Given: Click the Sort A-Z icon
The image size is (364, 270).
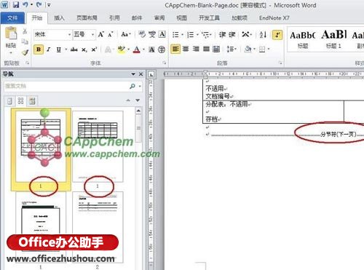Looking at the screenshot, I should 263,35.
